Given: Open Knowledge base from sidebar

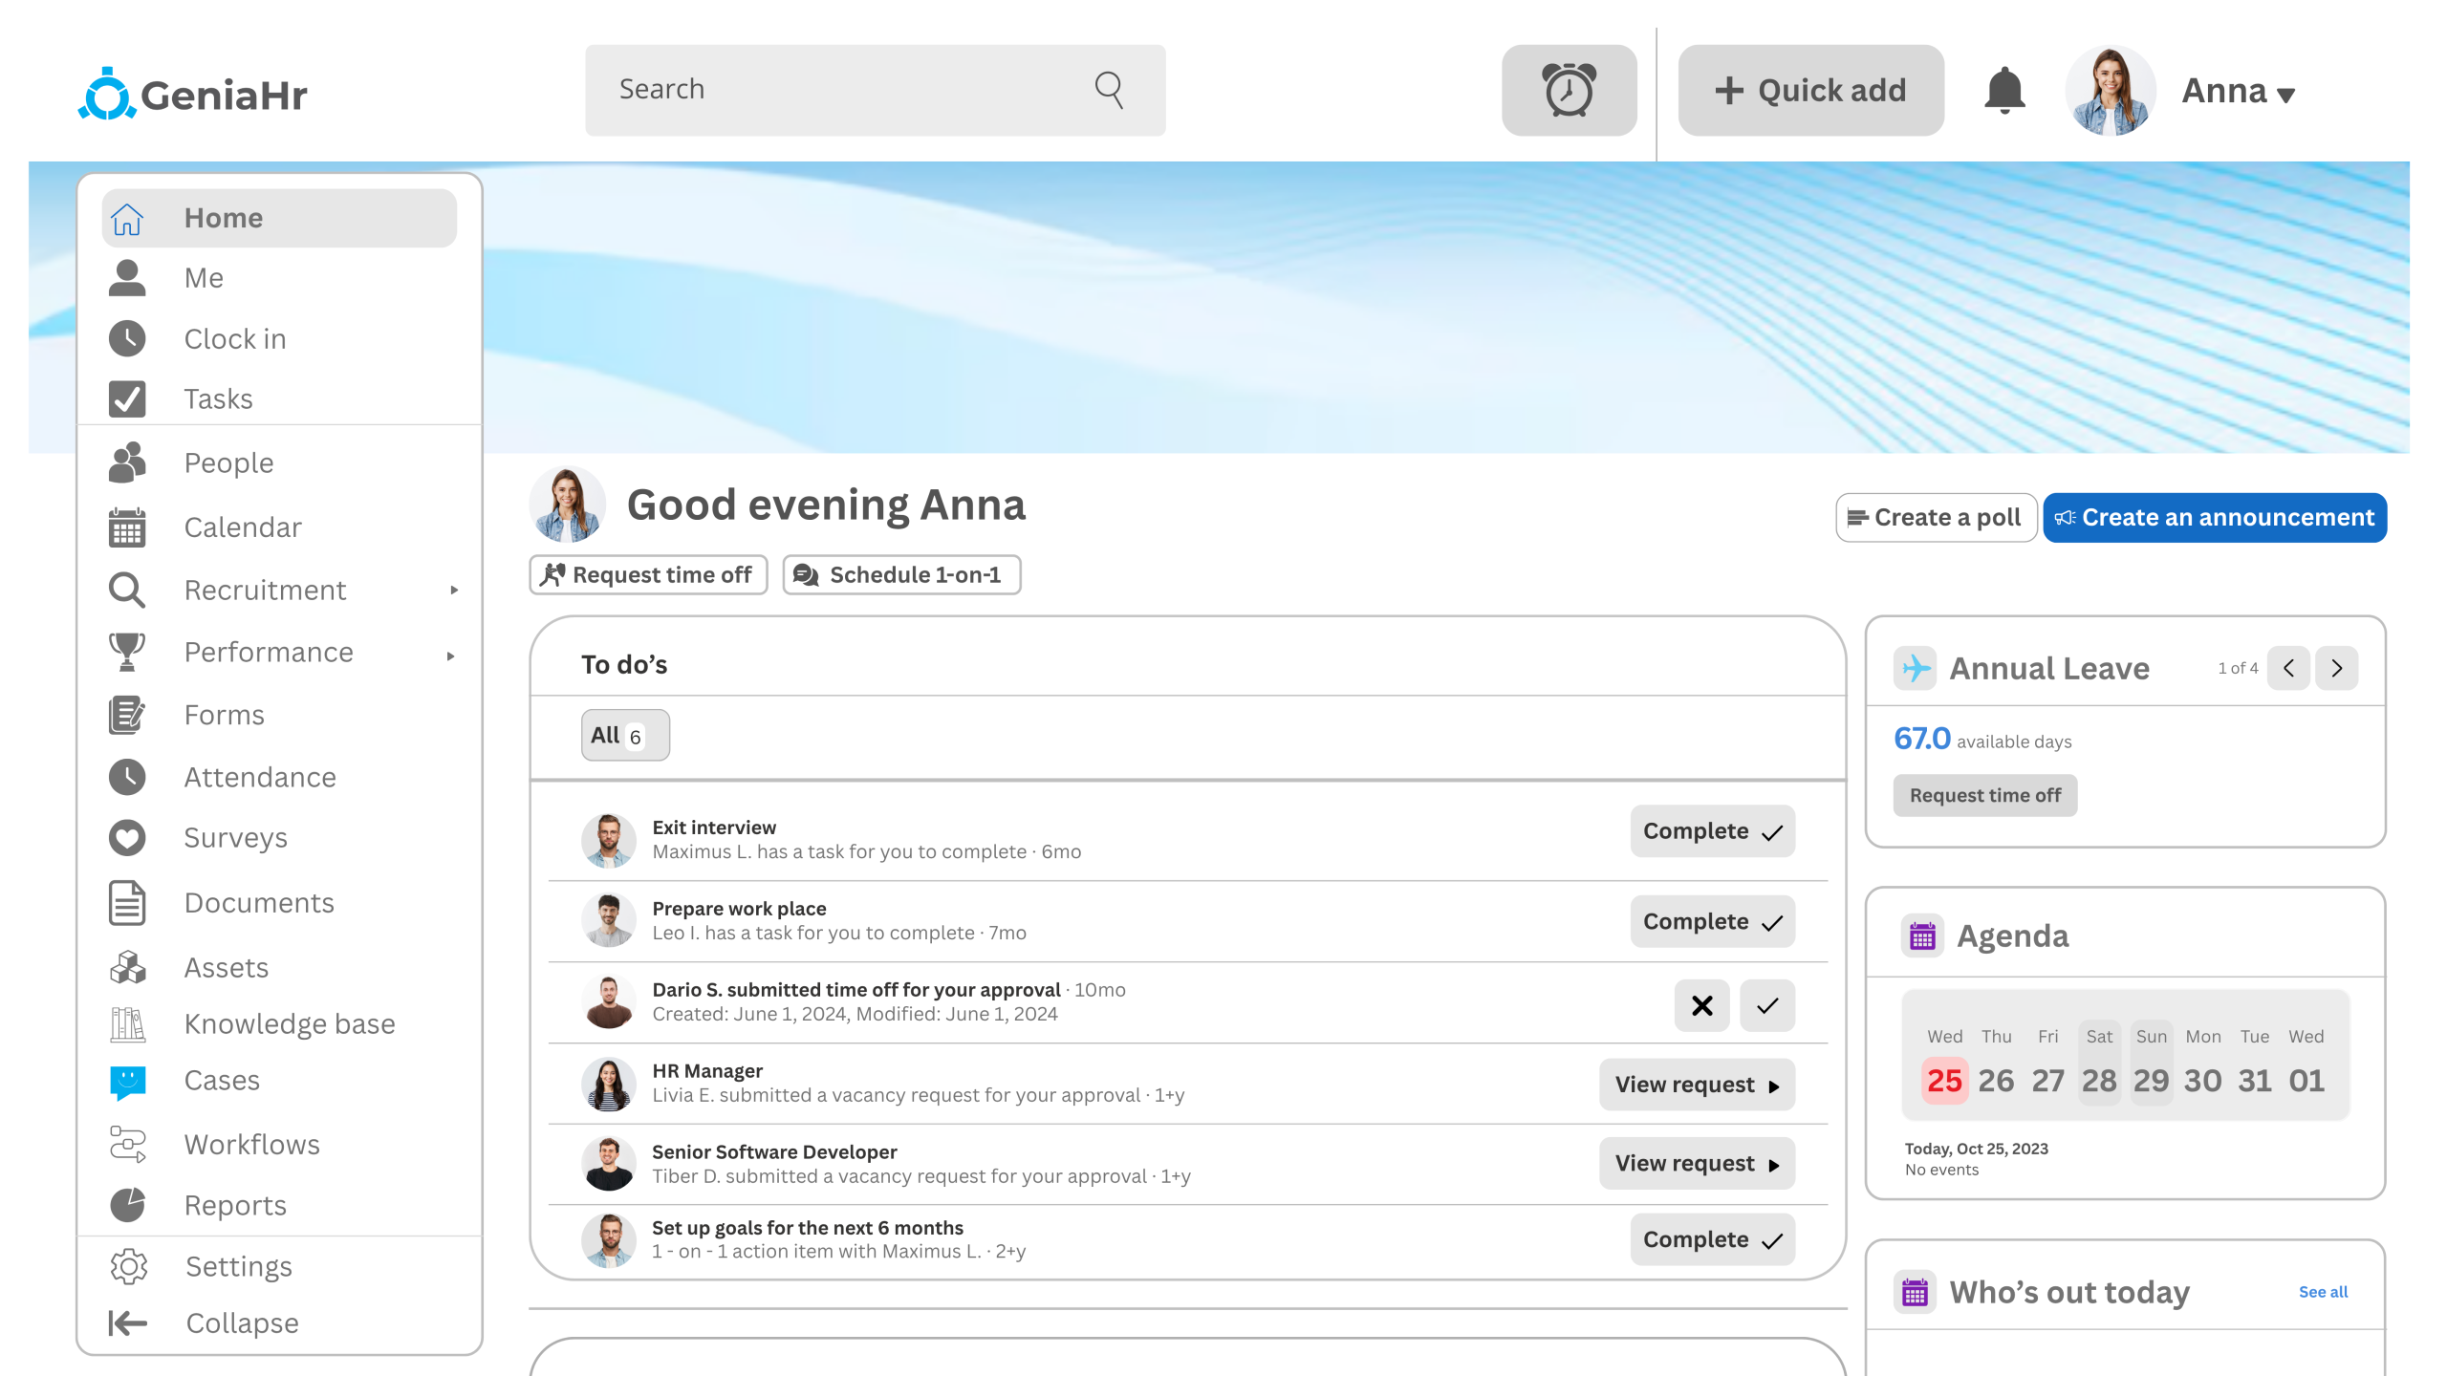Looking at the screenshot, I should pyautogui.click(x=289, y=1023).
